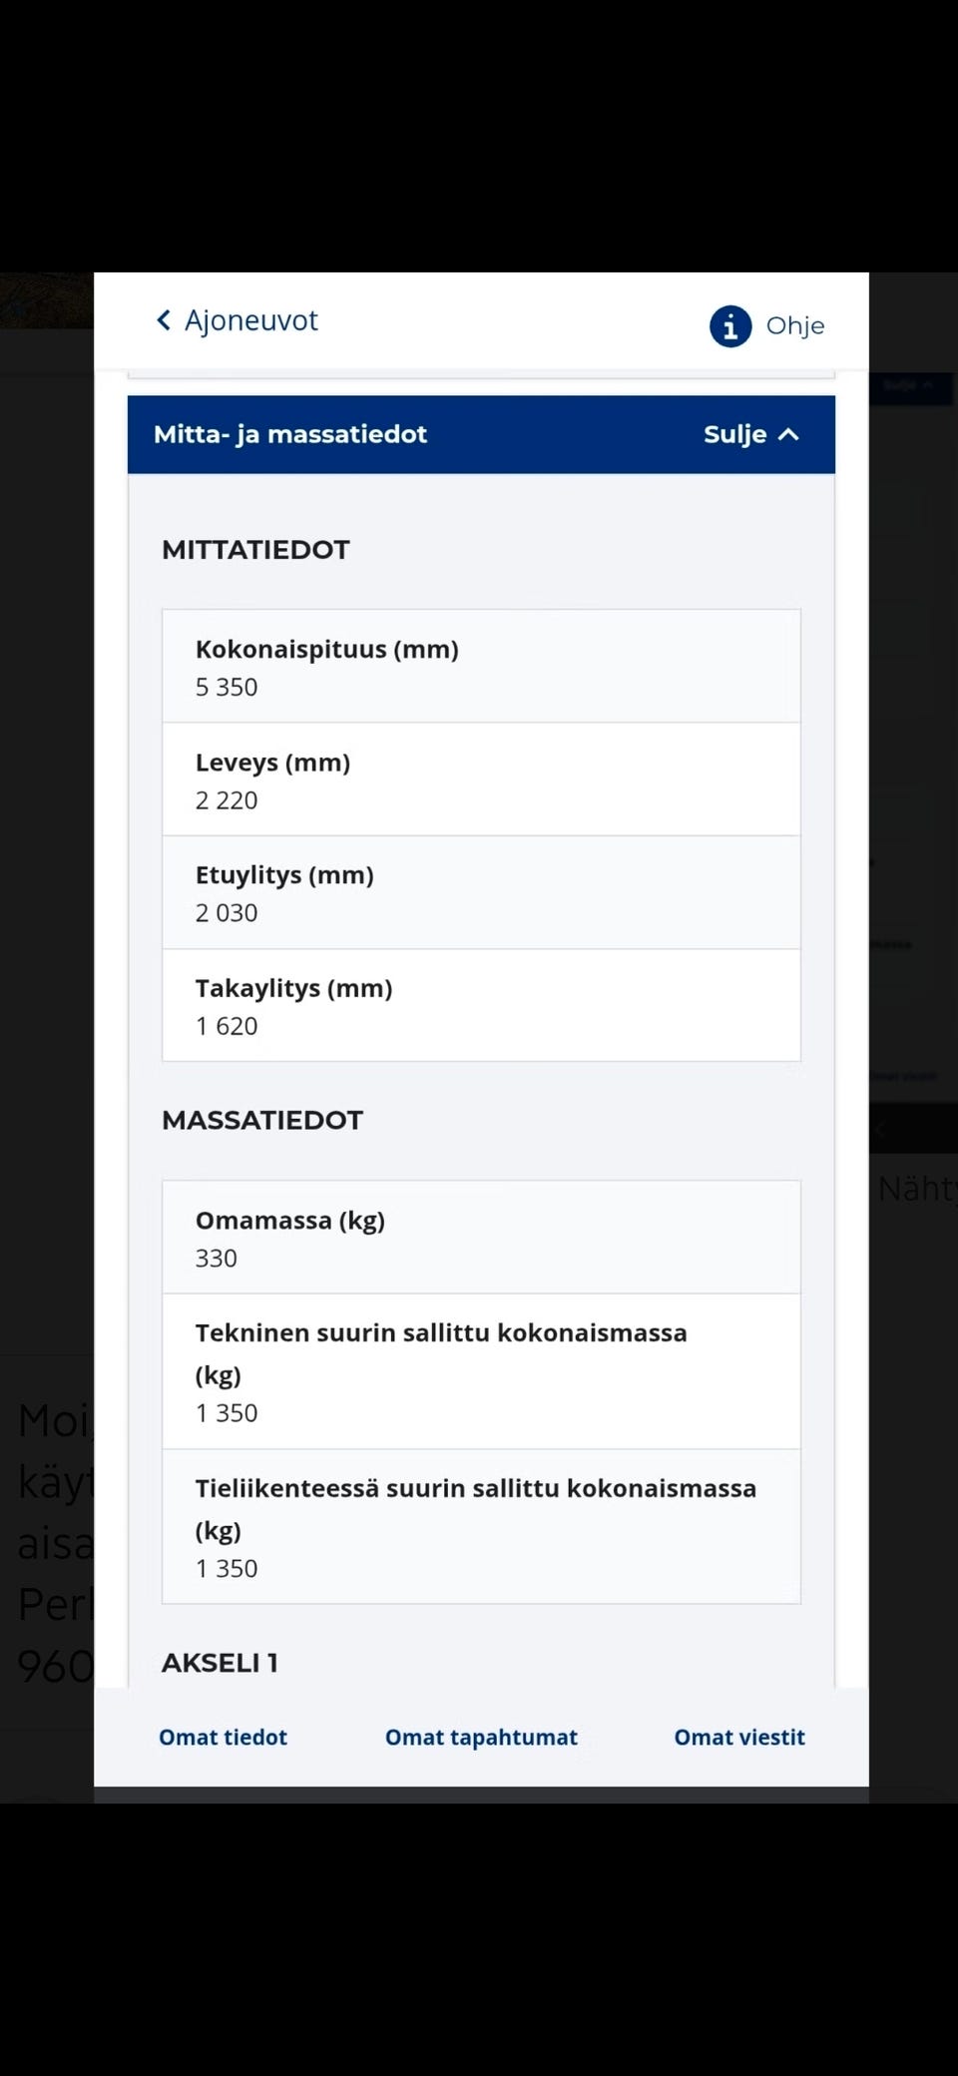The height and width of the screenshot is (2076, 958).
Task: Open the Ohje help section
Action: coord(794,325)
